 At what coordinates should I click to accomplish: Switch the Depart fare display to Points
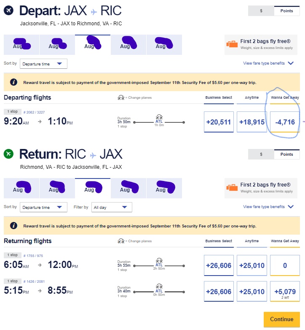pos(287,11)
